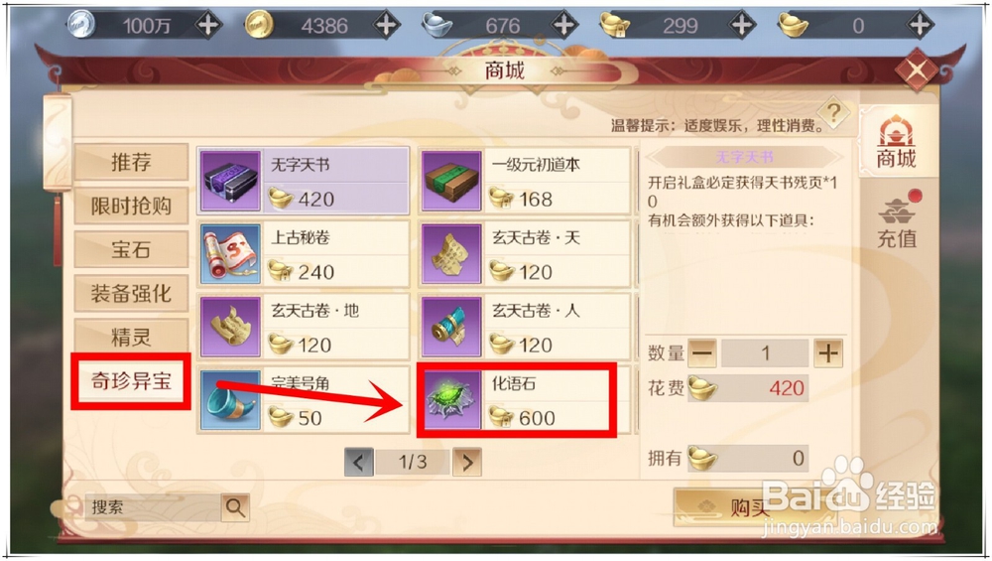Select the 化语石 green stone item
992x561 pixels.
tap(525, 400)
